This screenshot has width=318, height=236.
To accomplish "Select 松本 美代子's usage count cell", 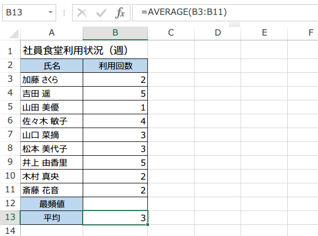I will [115, 149].
